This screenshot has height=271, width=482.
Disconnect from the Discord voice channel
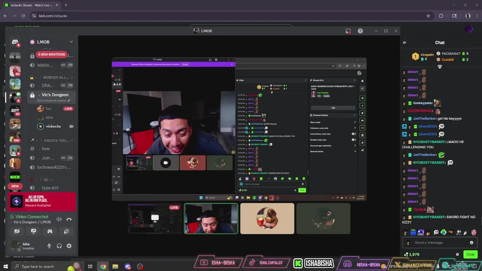[69, 219]
